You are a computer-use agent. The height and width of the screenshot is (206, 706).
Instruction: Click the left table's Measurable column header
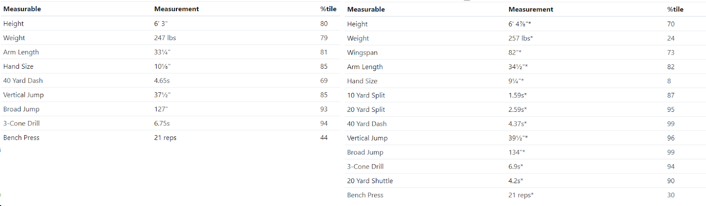tap(22, 9)
